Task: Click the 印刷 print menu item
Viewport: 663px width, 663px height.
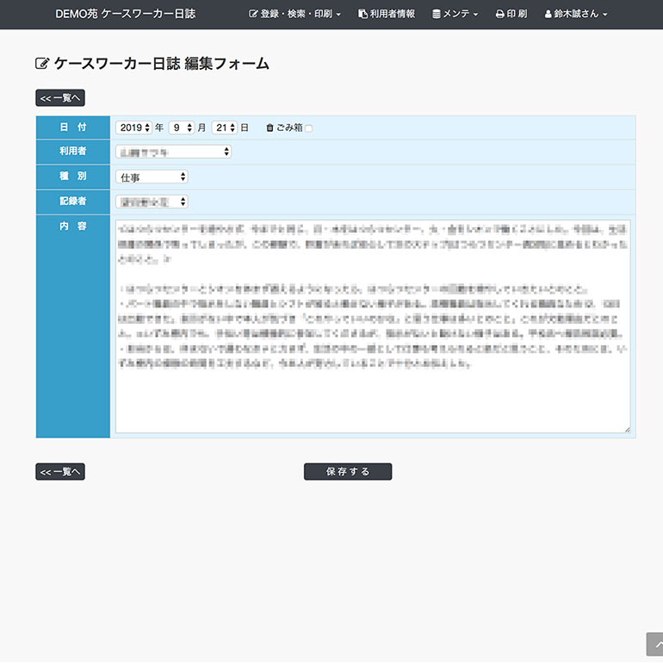Action: coord(511,14)
